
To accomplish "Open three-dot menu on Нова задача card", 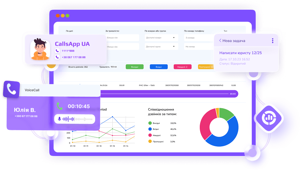I will click(x=272, y=41).
